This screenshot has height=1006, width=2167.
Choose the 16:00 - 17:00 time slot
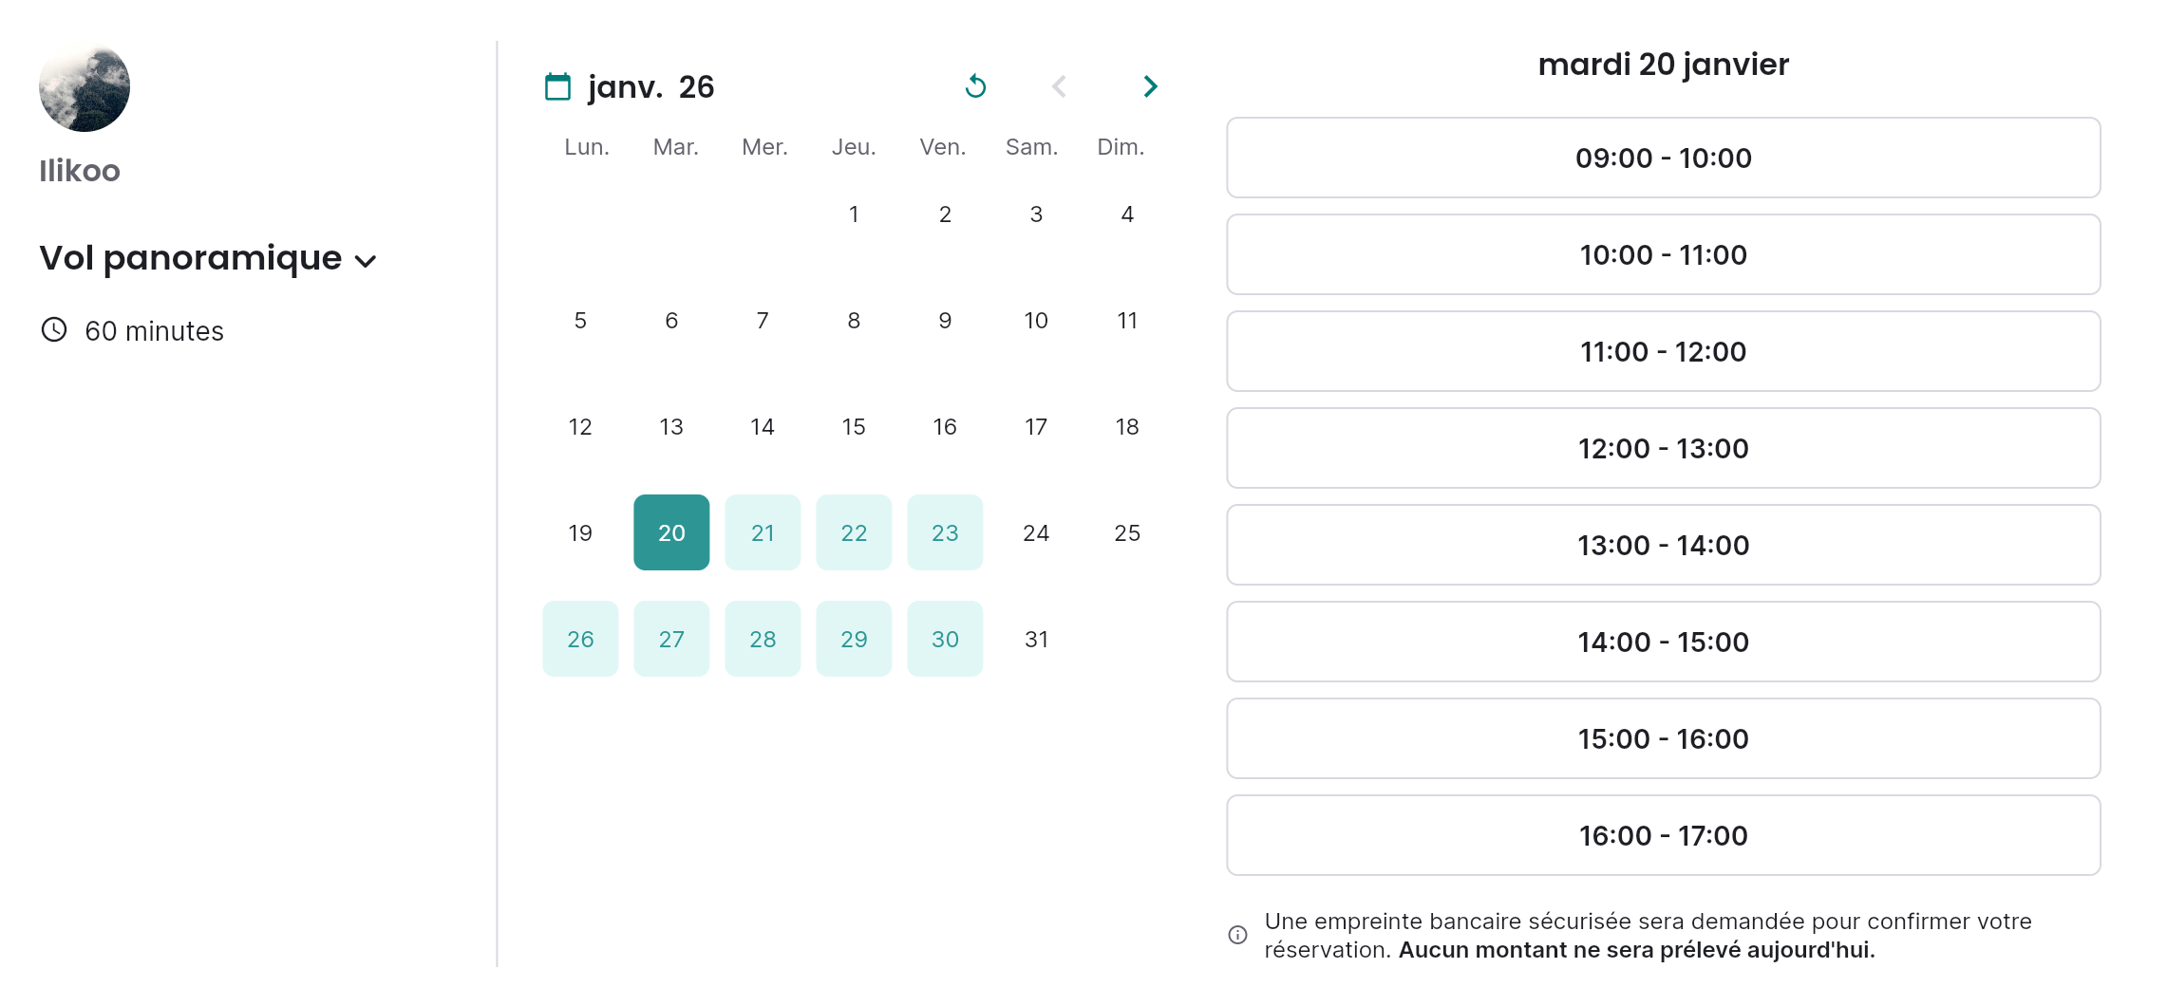[x=1663, y=835]
